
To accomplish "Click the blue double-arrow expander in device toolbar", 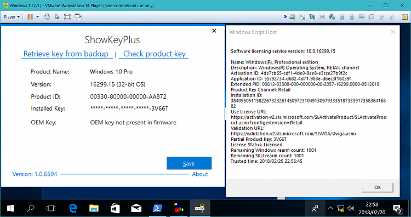I will [285, 17].
